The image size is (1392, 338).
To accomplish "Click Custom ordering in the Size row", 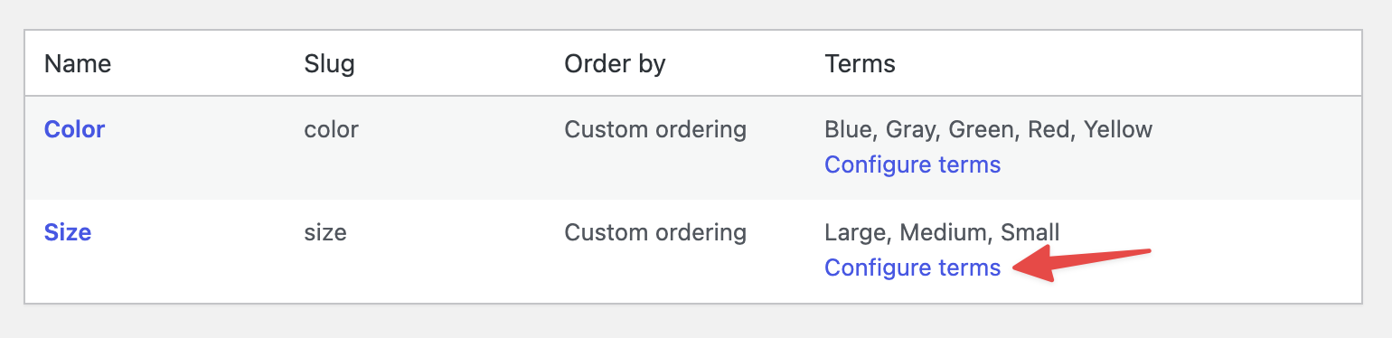I will pyautogui.click(x=655, y=232).
